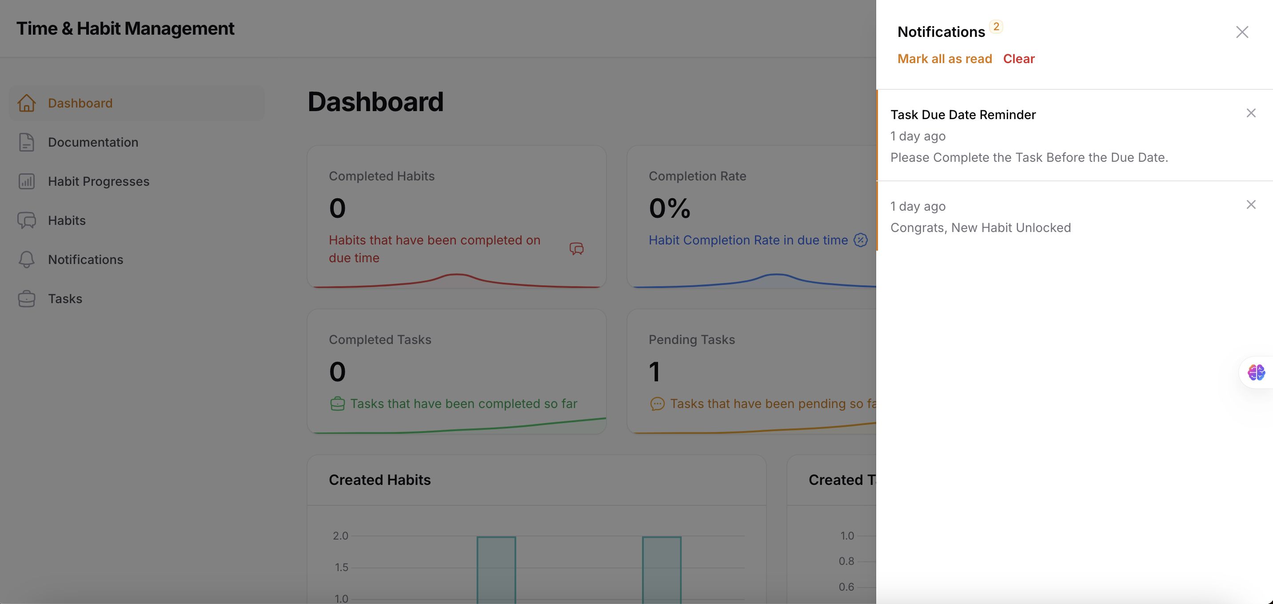Click the Notifications bell icon in sidebar
1273x604 pixels.
(27, 260)
